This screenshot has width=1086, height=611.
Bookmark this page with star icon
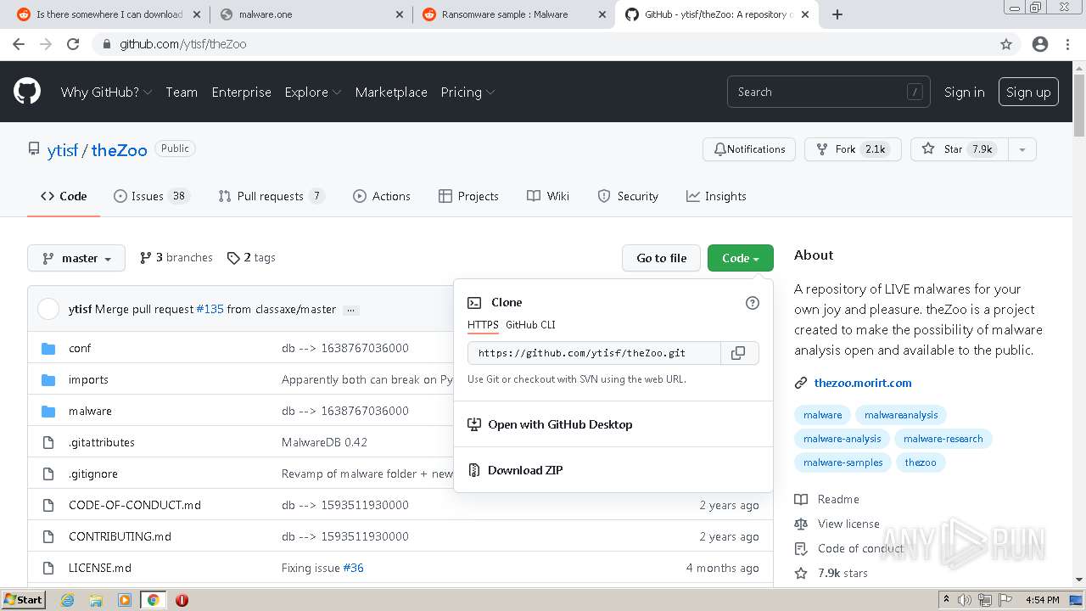click(1006, 44)
